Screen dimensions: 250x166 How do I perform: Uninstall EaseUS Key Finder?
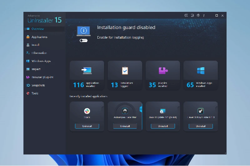point(201,126)
